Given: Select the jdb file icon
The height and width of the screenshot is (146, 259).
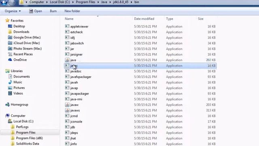Looking at the screenshot, I should tap(67, 127).
